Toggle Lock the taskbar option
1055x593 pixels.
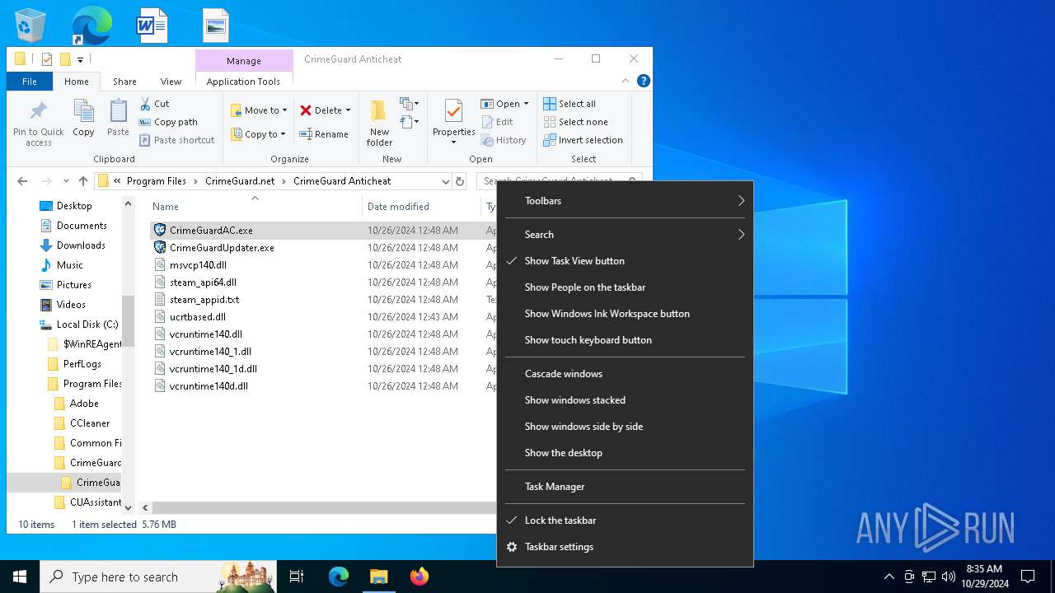pyautogui.click(x=625, y=521)
